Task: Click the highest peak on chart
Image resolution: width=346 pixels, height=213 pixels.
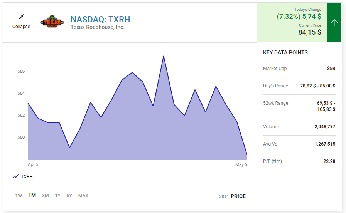Action: [164, 56]
